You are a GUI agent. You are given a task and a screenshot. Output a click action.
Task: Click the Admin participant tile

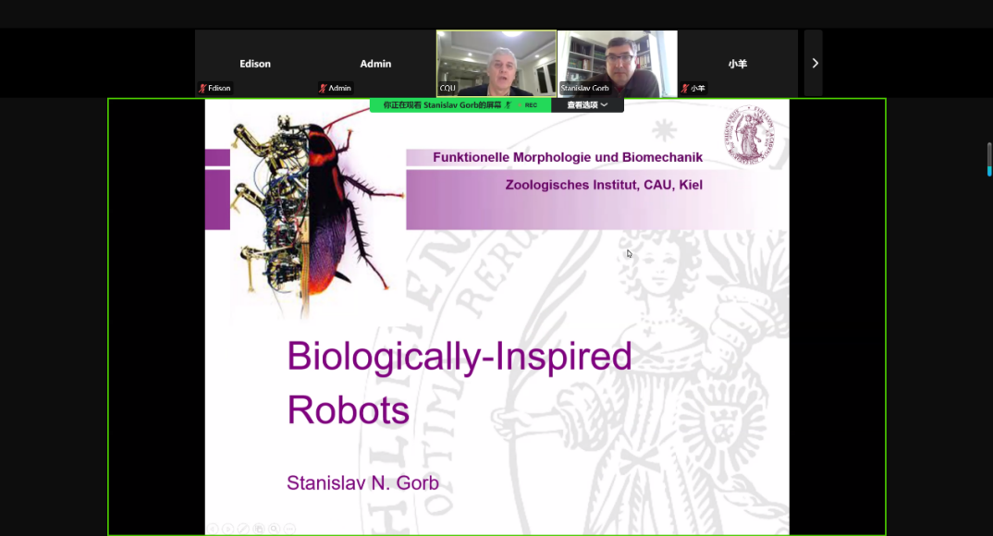click(x=375, y=63)
